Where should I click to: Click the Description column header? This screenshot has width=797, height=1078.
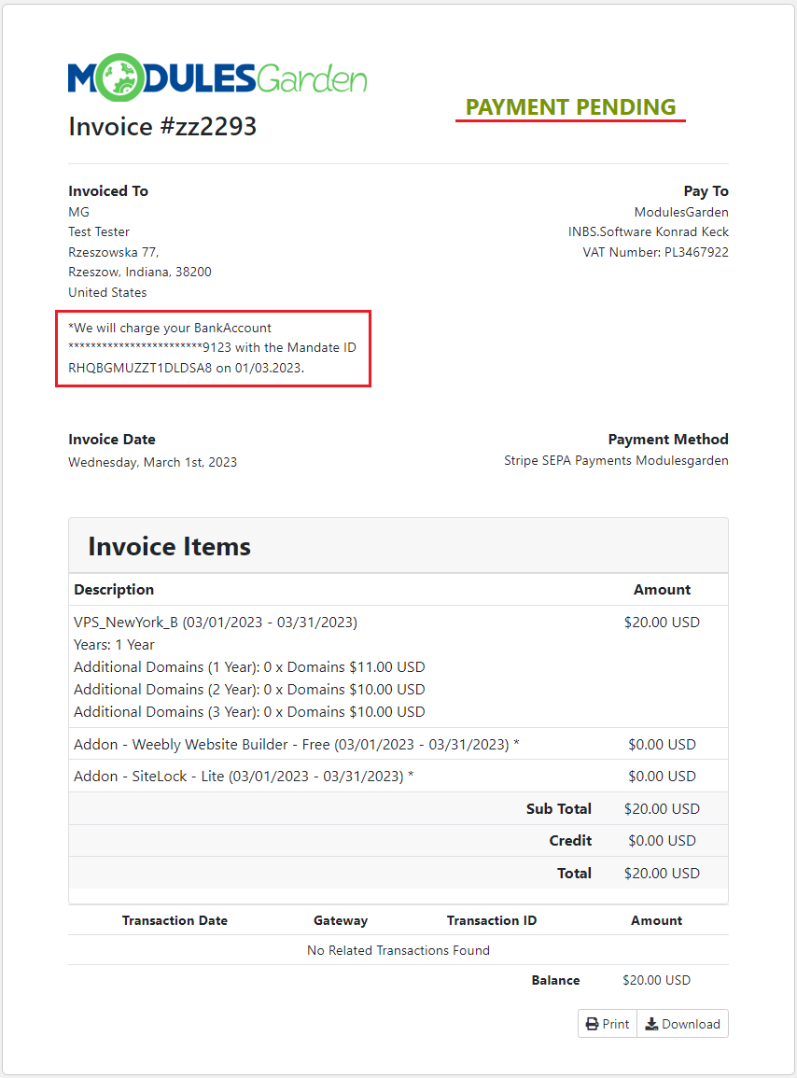[x=114, y=589]
